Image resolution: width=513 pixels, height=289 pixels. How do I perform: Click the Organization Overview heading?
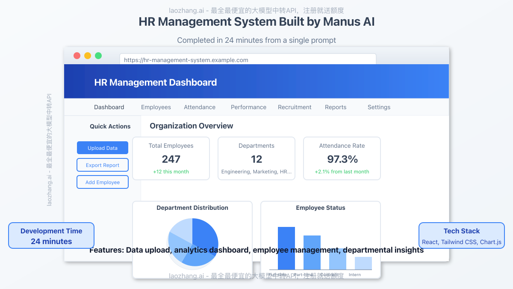(x=192, y=126)
